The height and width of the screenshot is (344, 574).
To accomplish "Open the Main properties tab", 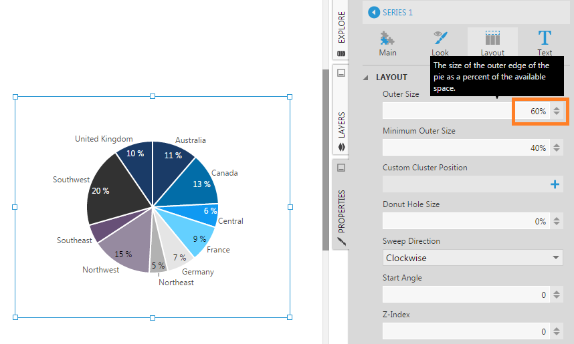I will click(387, 43).
